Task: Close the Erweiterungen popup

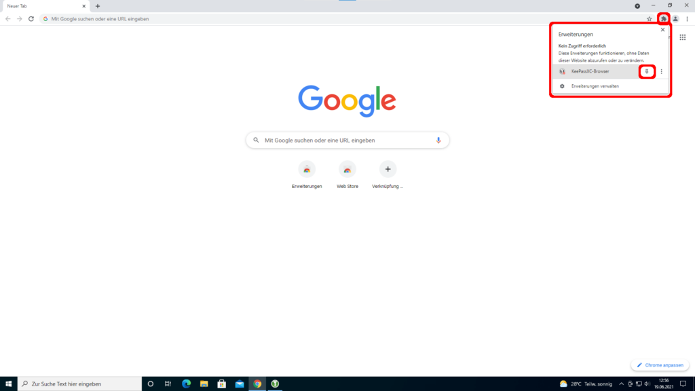Action: point(662,30)
